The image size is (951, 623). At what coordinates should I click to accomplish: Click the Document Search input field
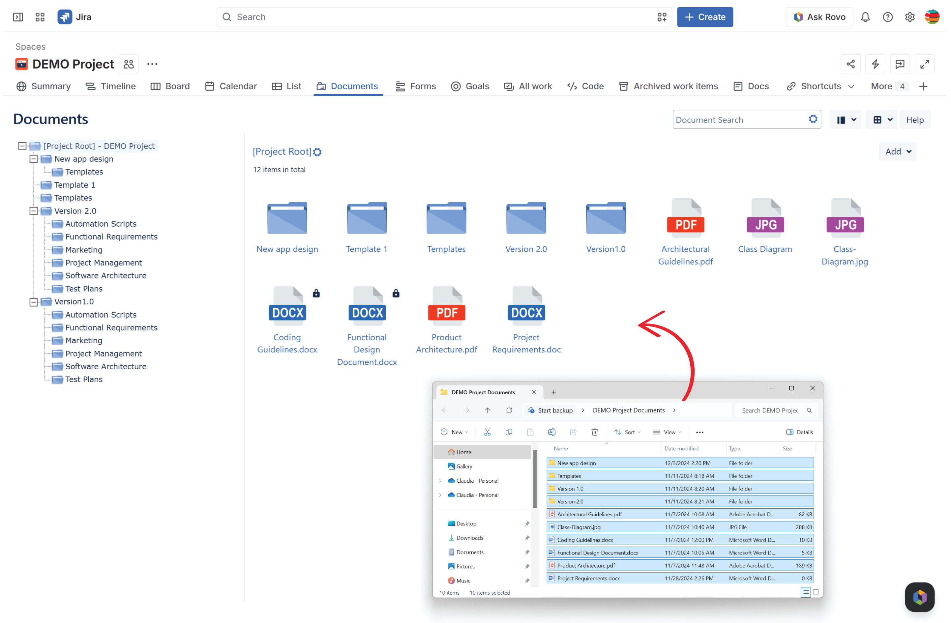click(x=746, y=119)
